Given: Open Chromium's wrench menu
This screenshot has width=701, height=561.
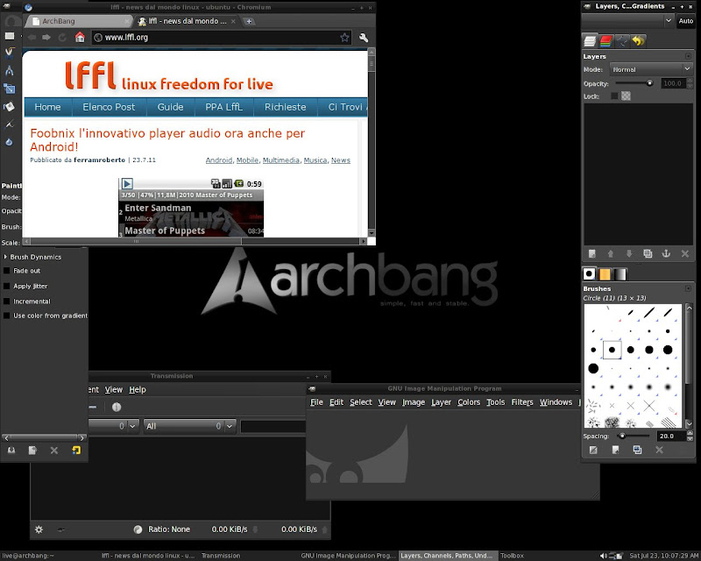Looking at the screenshot, I should point(364,38).
